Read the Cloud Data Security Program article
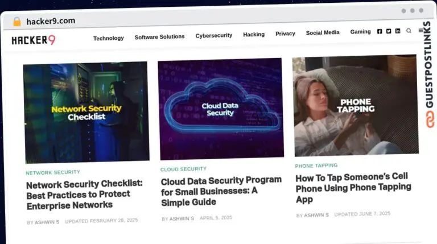Screen dimensions: 437x244 [221, 191]
